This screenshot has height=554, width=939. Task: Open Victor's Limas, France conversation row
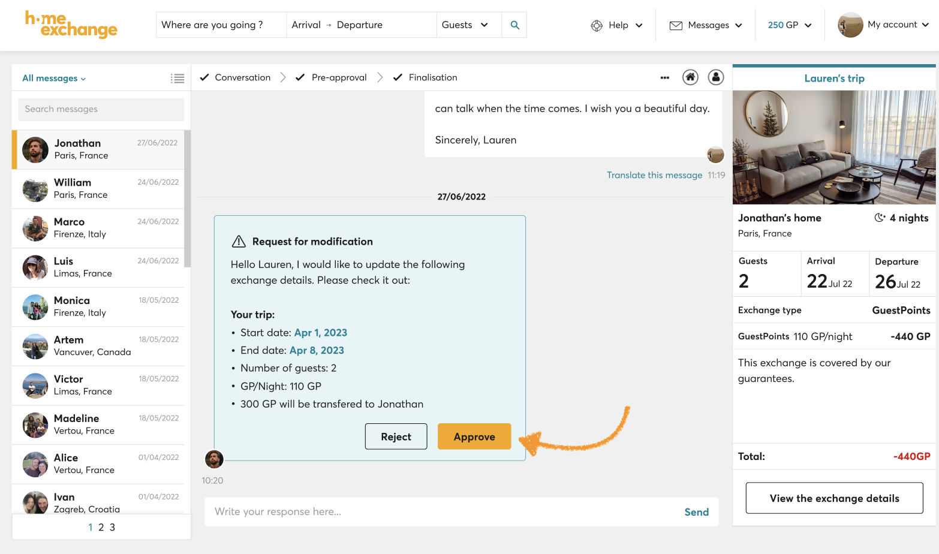click(98, 386)
